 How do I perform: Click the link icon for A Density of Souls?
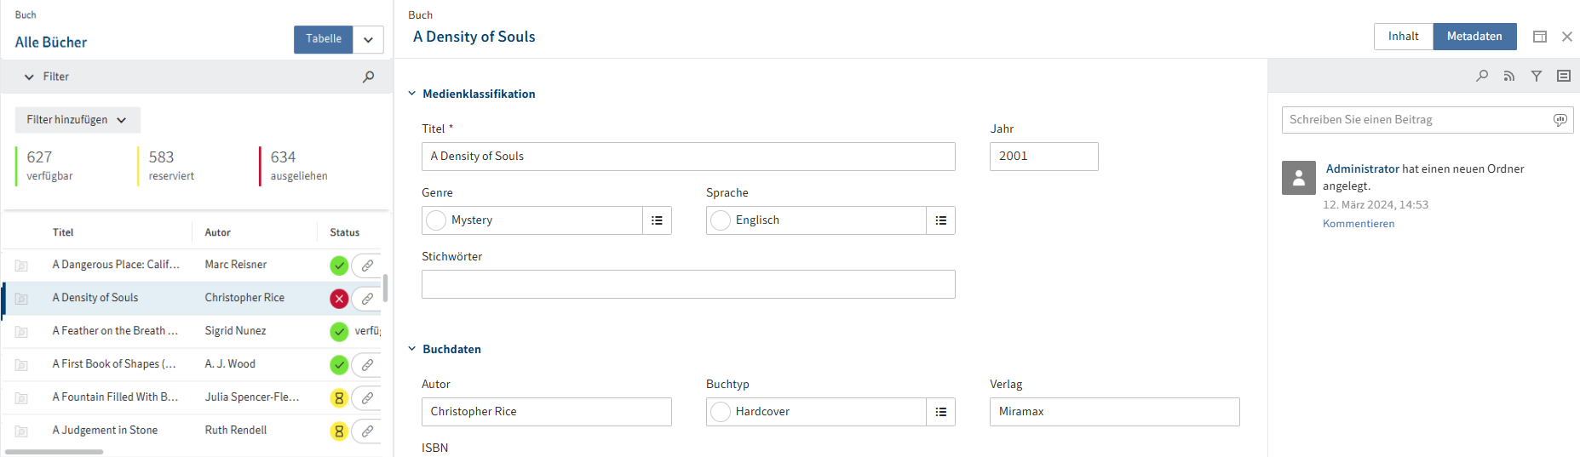click(367, 299)
